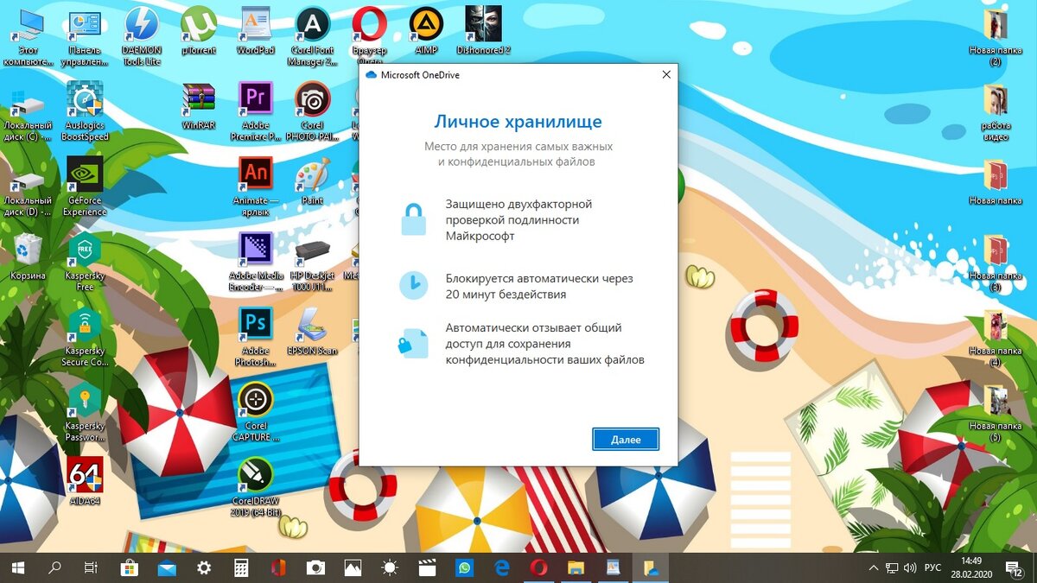This screenshot has width=1037, height=583.
Task: Launch AIMP player shortcut
Action: click(426, 30)
